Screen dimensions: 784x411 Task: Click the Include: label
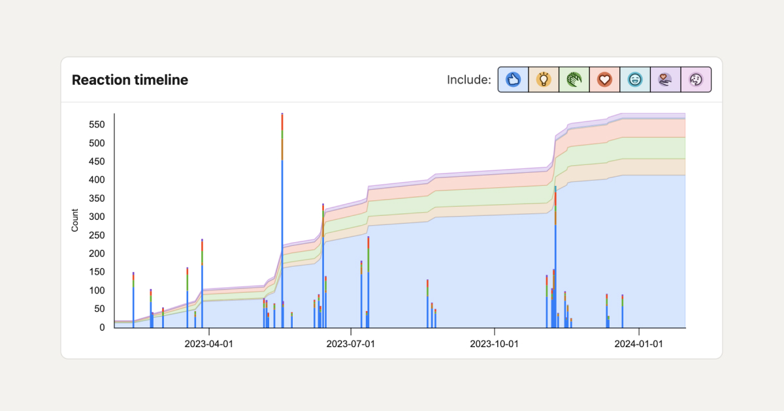tap(468, 79)
